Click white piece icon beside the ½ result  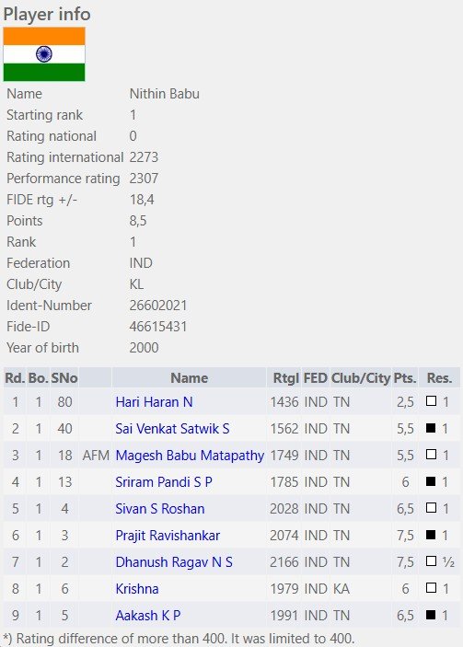(x=431, y=561)
